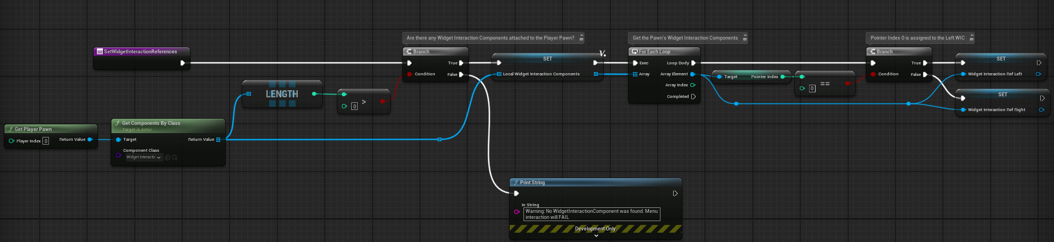Viewport: 1054px width, 242px height.
Task: Select the first Branch node header
Action: coord(435,52)
